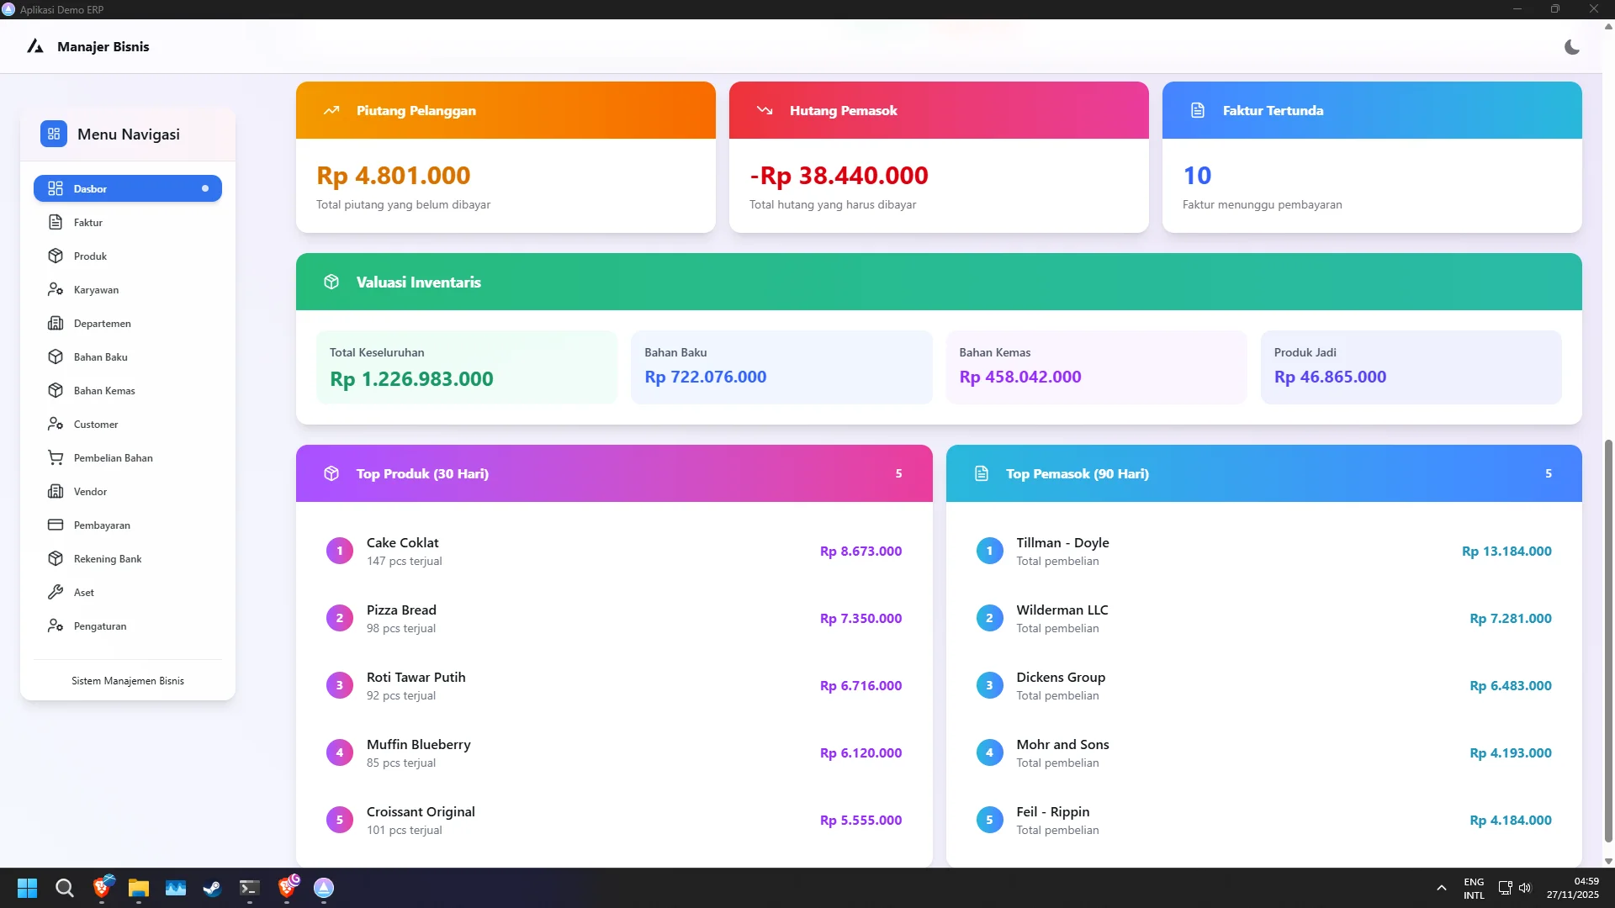Click the Pembelian Bahan cart icon
Screen dimensions: 1615x908
click(x=56, y=458)
